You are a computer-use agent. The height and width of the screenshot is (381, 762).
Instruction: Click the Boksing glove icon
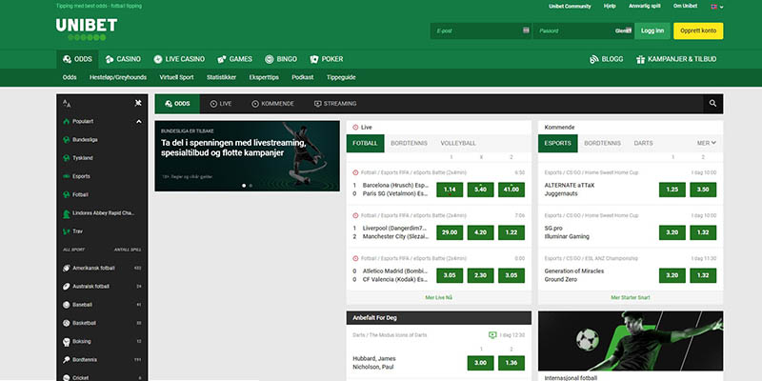tap(67, 342)
